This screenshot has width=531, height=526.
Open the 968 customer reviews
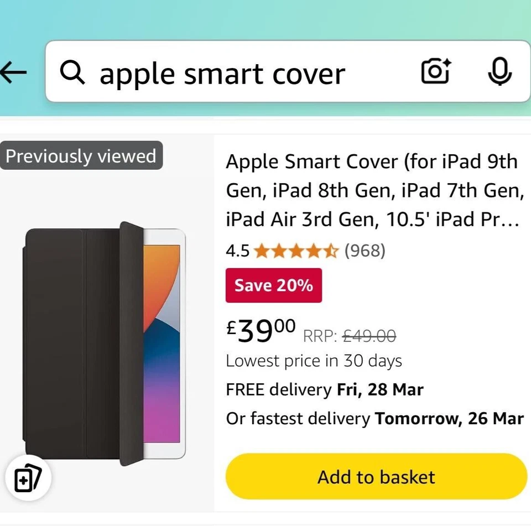tap(366, 251)
